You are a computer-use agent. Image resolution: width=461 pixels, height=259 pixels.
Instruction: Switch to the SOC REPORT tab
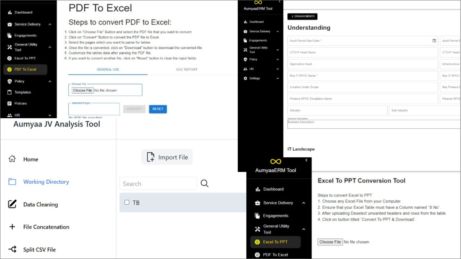click(x=186, y=70)
